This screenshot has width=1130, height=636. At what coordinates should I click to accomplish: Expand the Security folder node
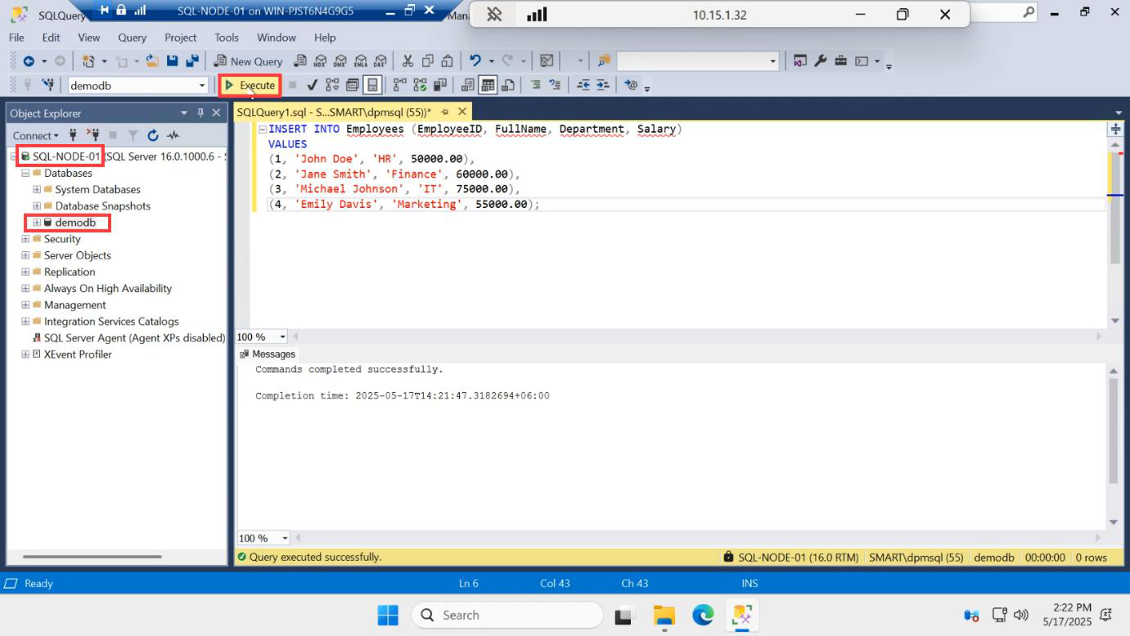coord(25,239)
